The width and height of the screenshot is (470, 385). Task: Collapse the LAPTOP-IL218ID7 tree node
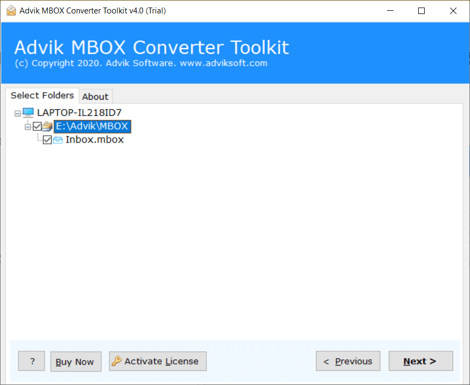18,113
